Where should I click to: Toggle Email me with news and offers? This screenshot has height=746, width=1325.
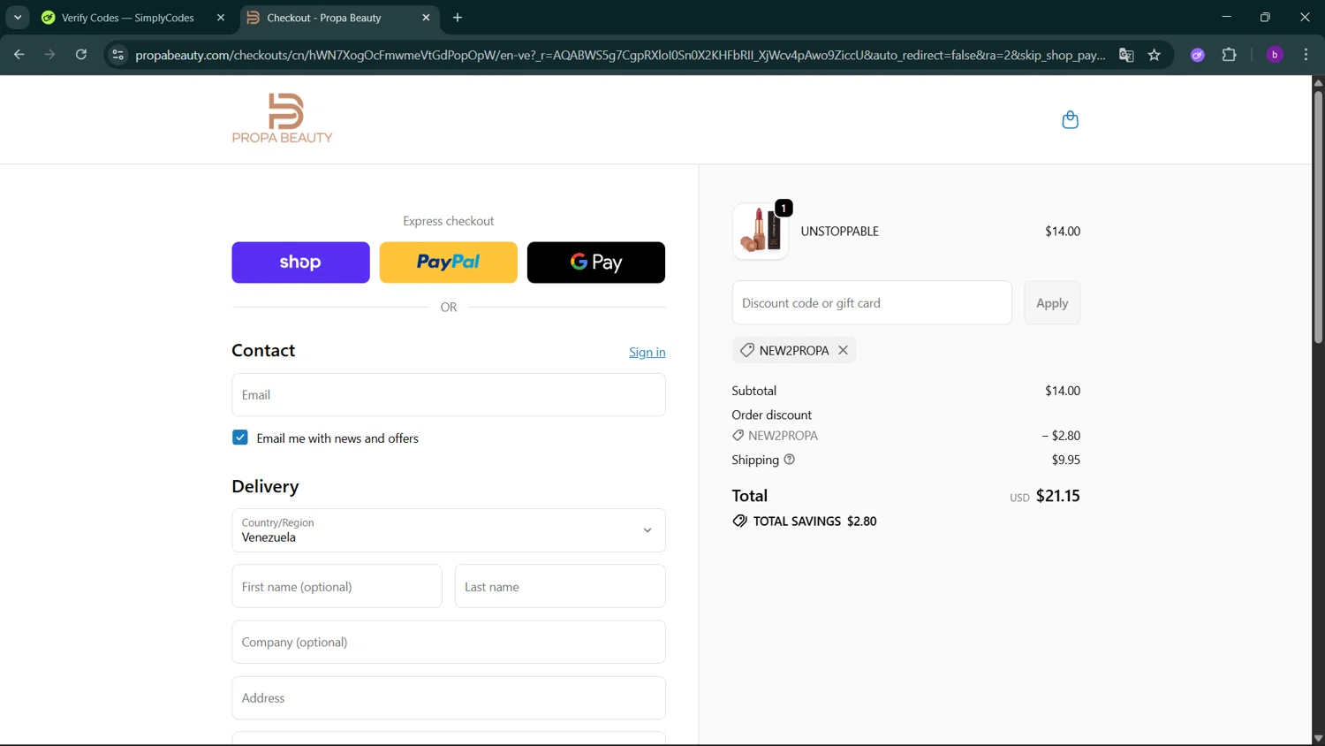coord(240,438)
